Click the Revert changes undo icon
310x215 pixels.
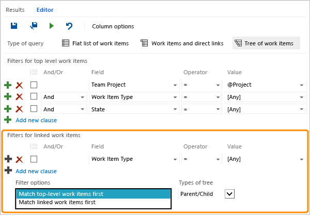(69, 26)
